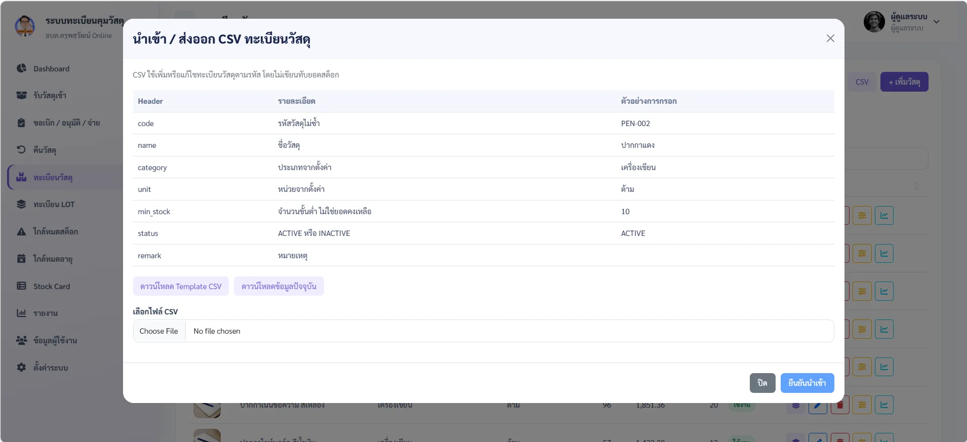The image size is (967, 442).
Task: Click the users icon for ข้อมูลผู้ใช้งาน
Action: (21, 340)
